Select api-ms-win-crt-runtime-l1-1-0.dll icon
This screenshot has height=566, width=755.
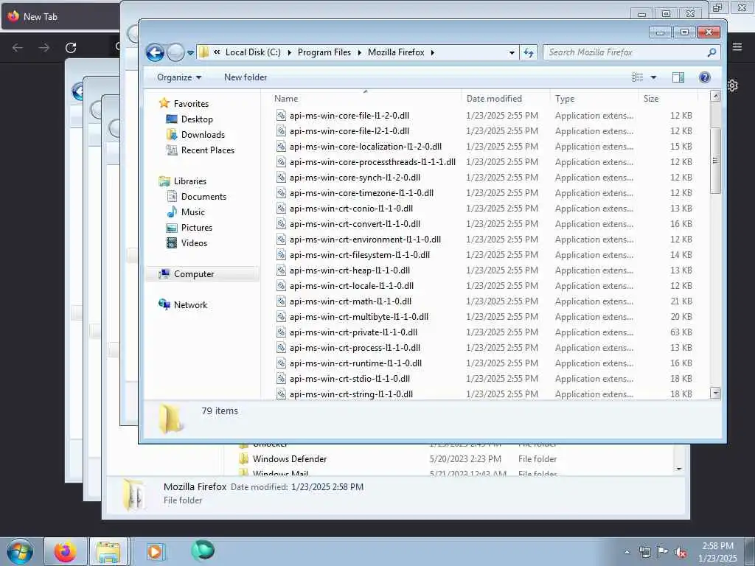281,363
